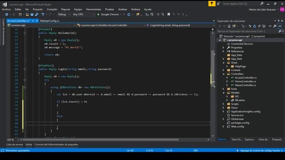Collapse the Login method outline

[x=25, y=69]
